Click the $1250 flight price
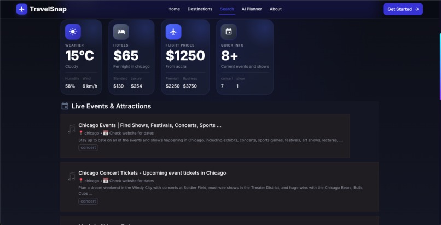Image resolution: width=441 pixels, height=225 pixels. [x=185, y=56]
